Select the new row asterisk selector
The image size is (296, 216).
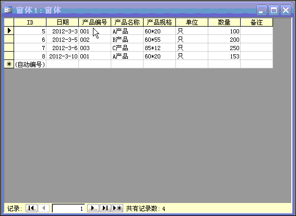9,64
